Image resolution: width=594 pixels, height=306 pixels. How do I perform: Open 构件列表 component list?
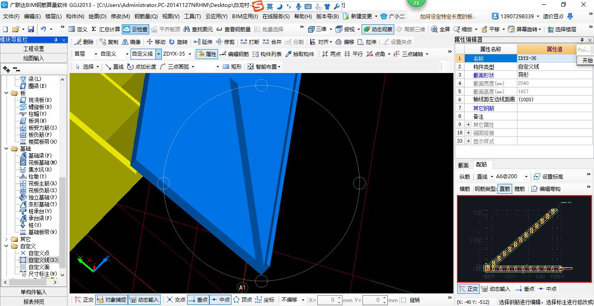click(267, 54)
